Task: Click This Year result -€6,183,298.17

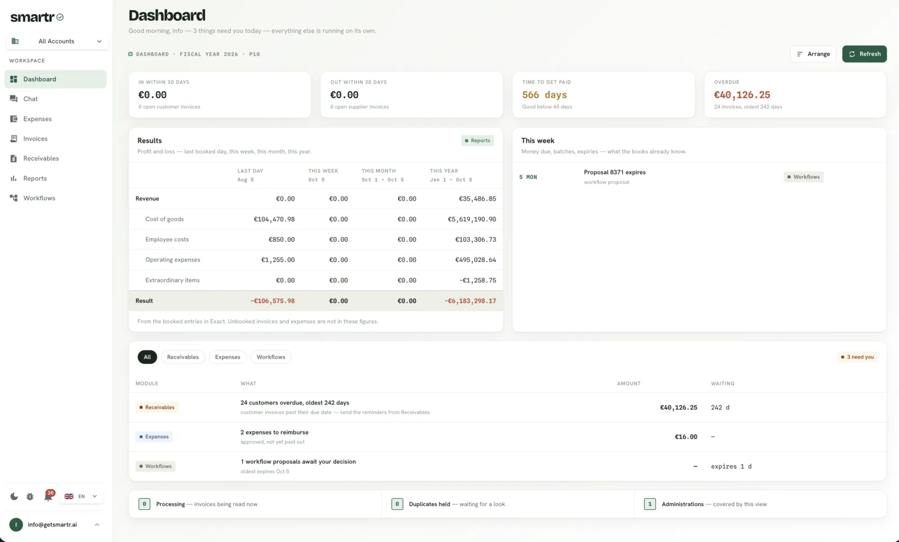Action: pyautogui.click(x=470, y=301)
